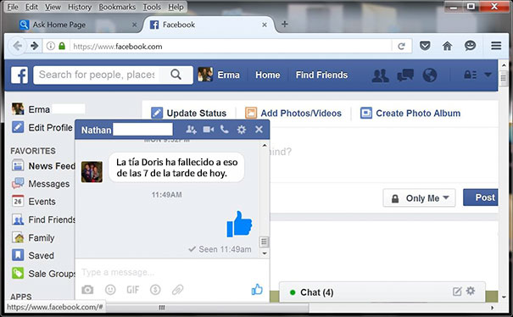Click the browser back arrow
513x317 pixels.
[17, 46]
